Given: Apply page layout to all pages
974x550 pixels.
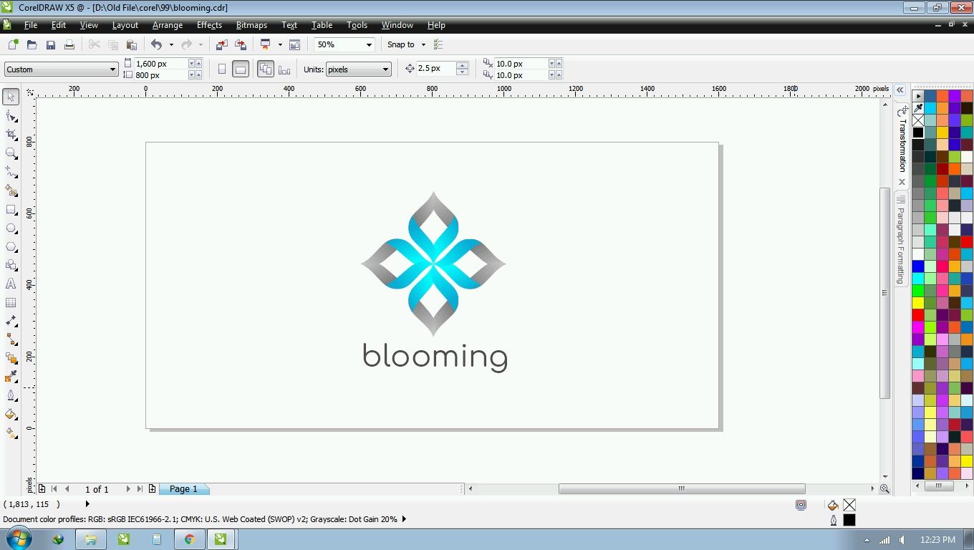Looking at the screenshot, I should (x=266, y=69).
